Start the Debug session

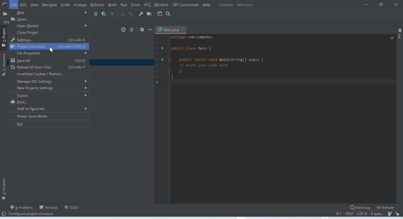pyautogui.click(x=95, y=14)
